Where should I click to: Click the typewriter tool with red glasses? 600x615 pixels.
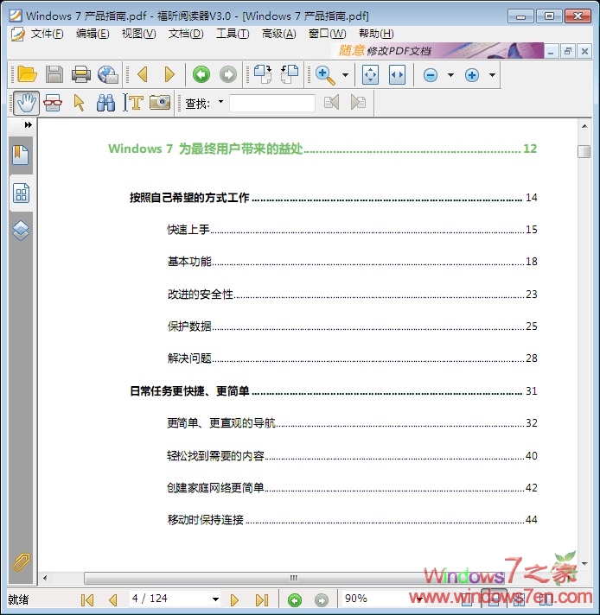click(x=53, y=103)
